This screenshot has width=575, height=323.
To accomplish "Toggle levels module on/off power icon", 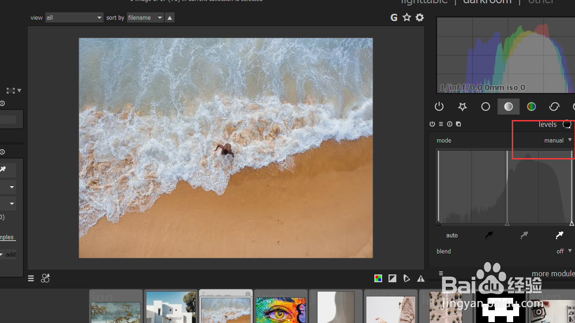I will coord(432,124).
